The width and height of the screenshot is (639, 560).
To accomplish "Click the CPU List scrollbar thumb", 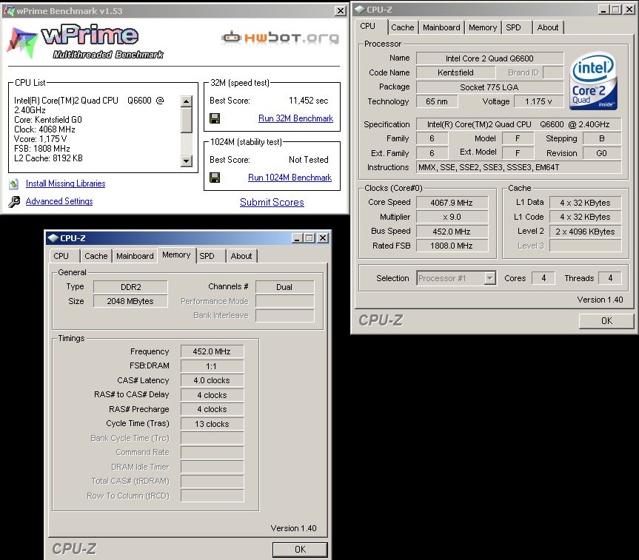I will tap(187, 120).
